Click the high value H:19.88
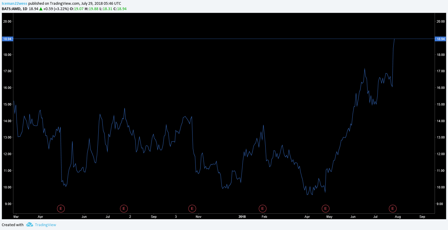 [91, 9]
